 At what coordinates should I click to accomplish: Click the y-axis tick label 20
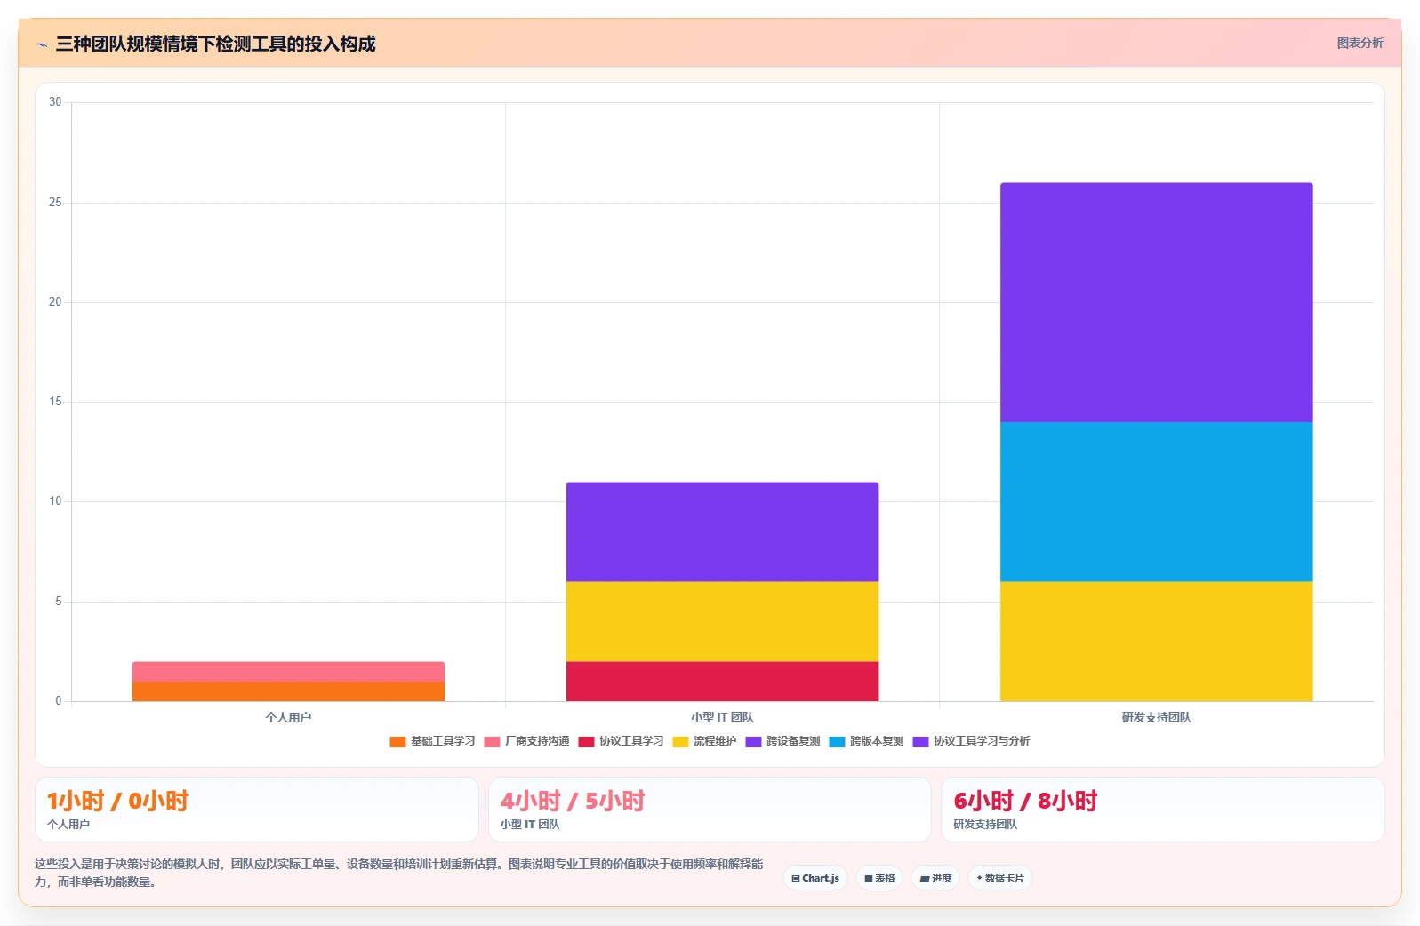click(x=55, y=302)
